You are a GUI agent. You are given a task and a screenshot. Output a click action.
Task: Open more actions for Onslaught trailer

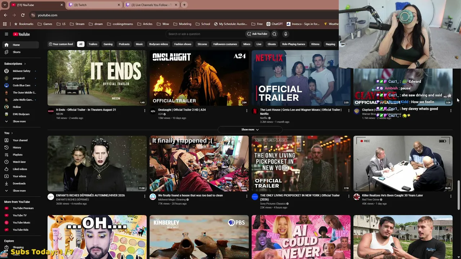tap(247, 110)
